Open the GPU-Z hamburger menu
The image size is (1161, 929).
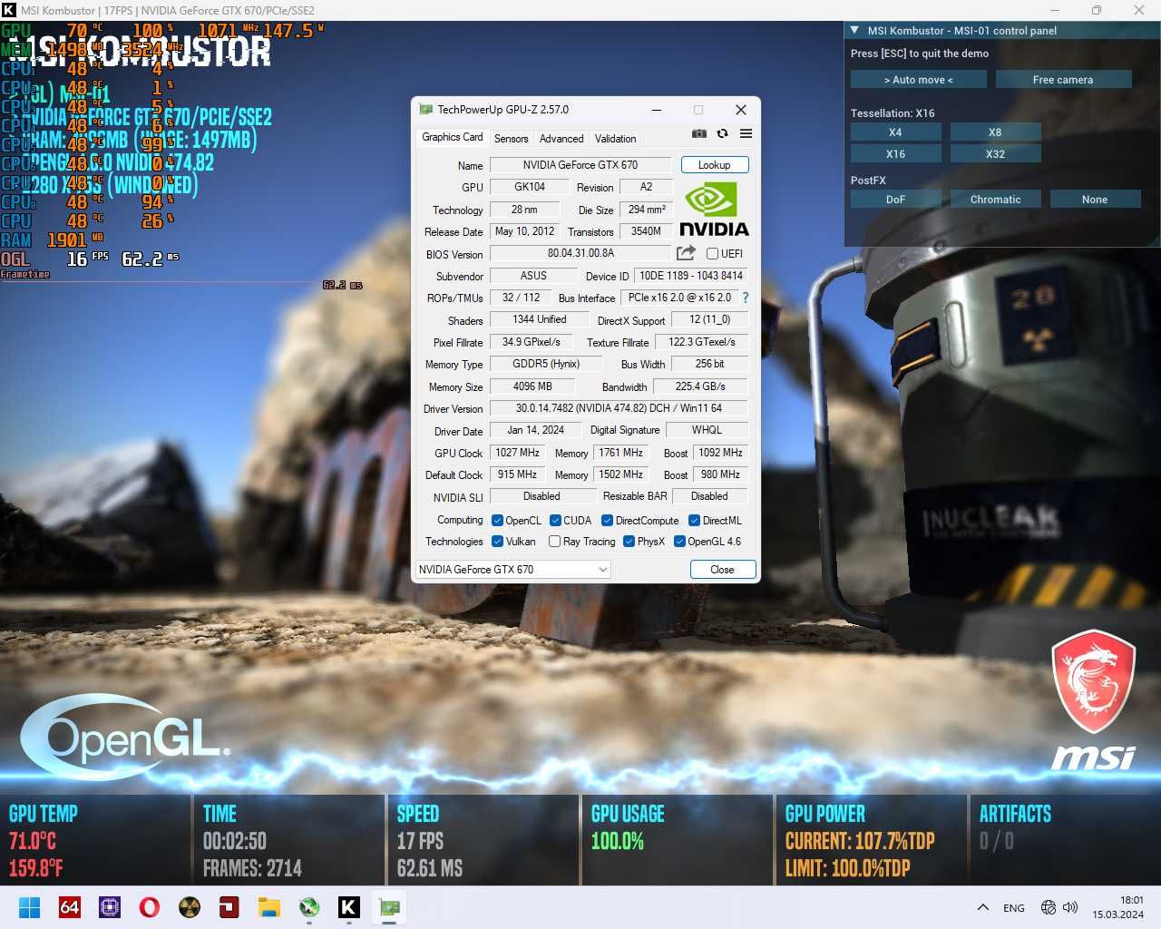coord(746,133)
